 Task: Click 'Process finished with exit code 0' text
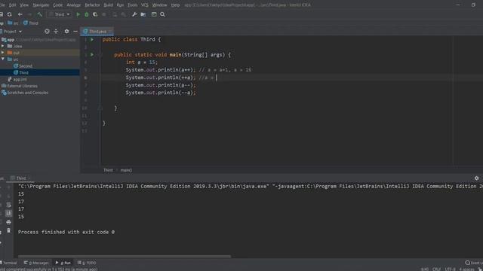click(66, 232)
